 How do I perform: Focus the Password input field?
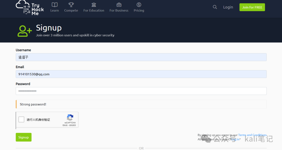(141, 91)
